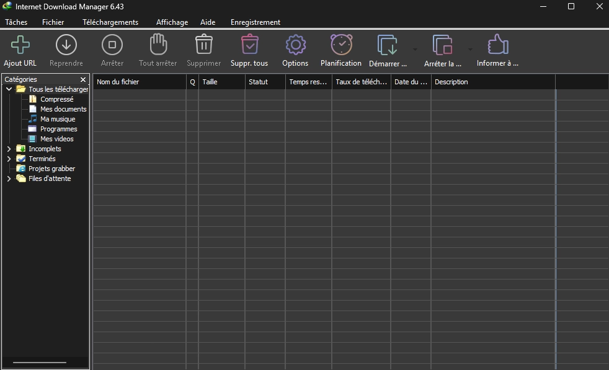Open the dropdown arrow beside Démarrer
609x370 pixels.
(x=415, y=50)
